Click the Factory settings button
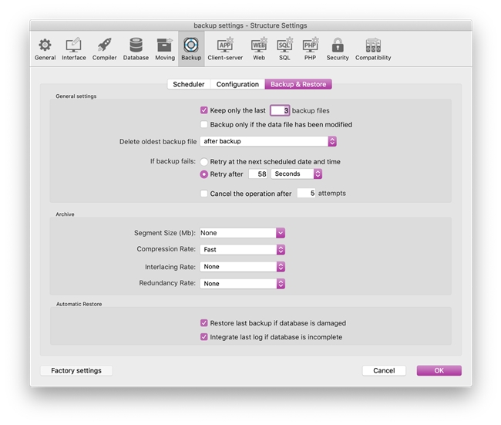The height and width of the screenshot is (425, 501). pyautogui.click(x=76, y=371)
